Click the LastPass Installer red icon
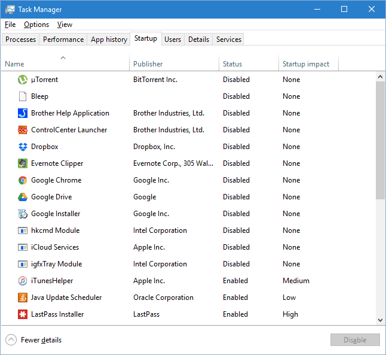Viewport: 386px width, 355px height. 23,314
